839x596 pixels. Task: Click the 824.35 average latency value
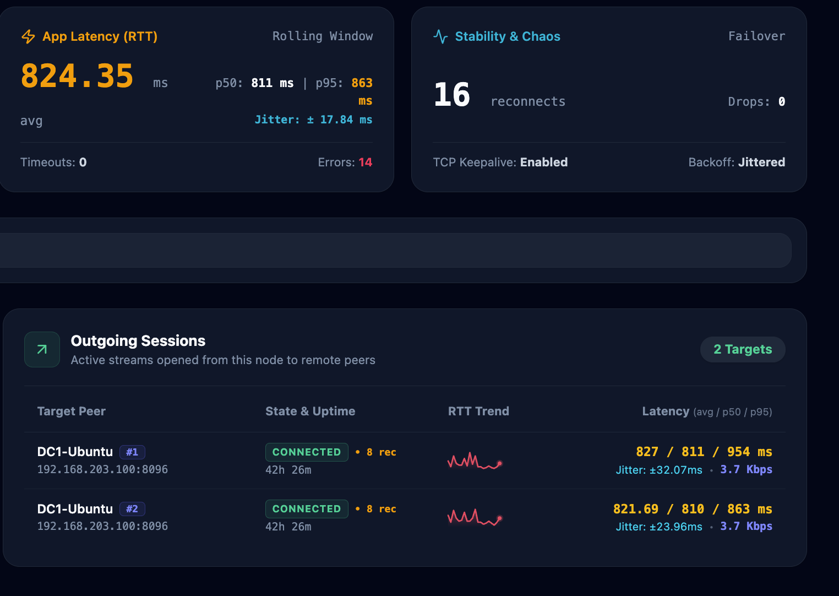click(x=77, y=76)
